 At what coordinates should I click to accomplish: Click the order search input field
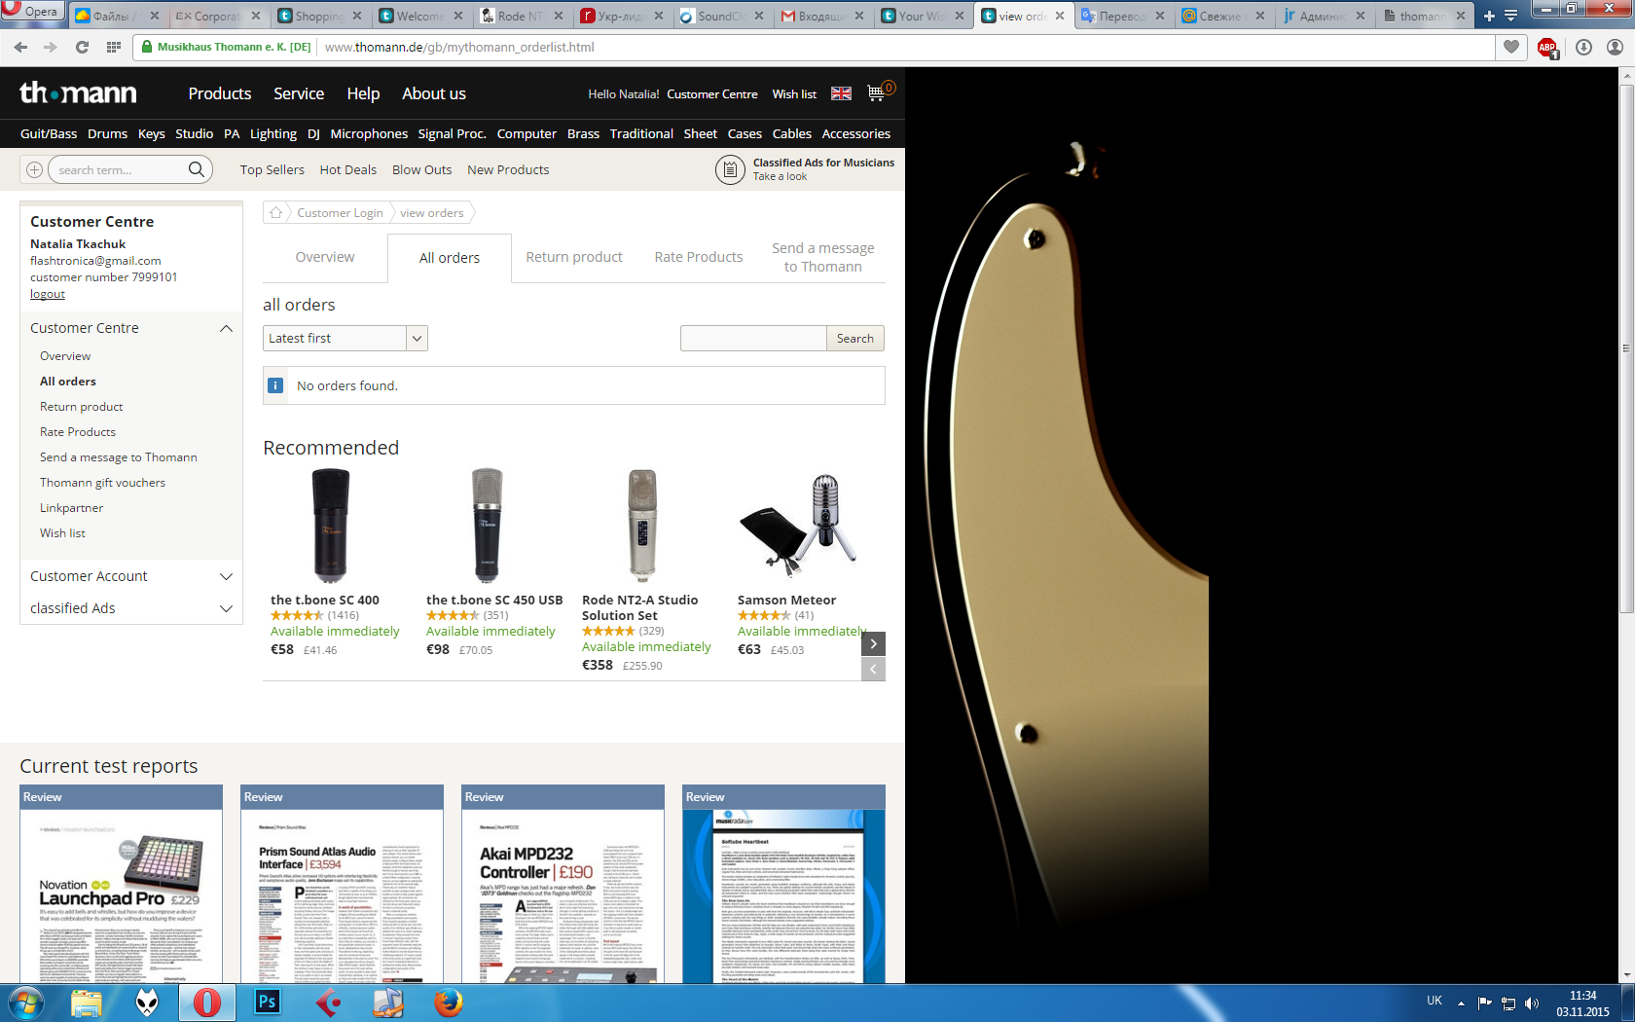[753, 338]
